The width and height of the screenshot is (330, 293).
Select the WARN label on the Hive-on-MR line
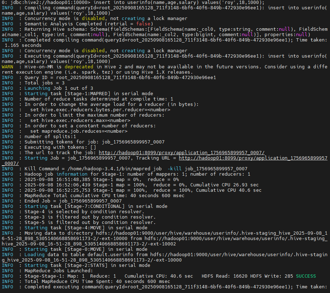[7, 67]
